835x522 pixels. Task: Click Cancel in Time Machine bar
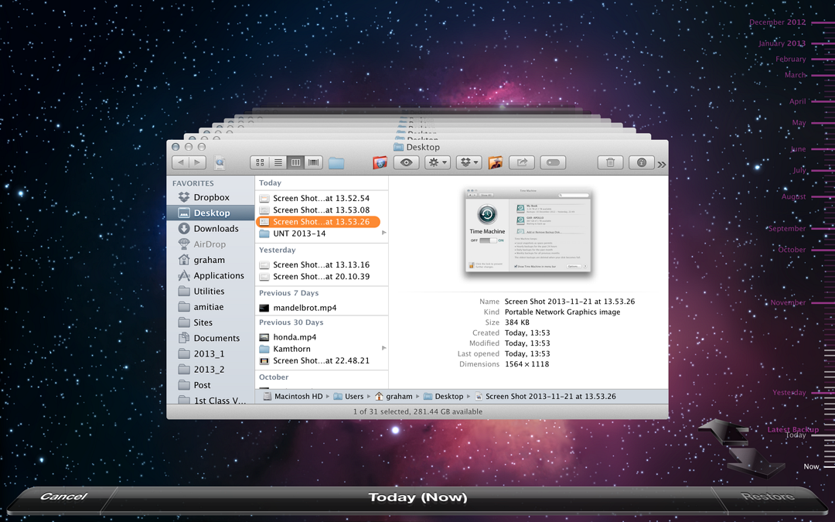tap(63, 496)
